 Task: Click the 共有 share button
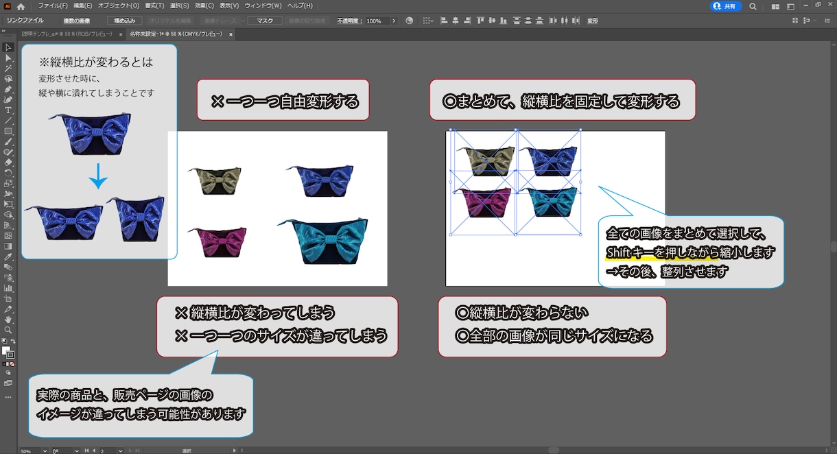point(724,6)
